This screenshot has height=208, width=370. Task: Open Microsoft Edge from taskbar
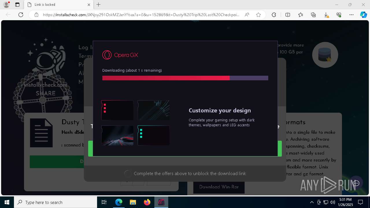(119, 202)
